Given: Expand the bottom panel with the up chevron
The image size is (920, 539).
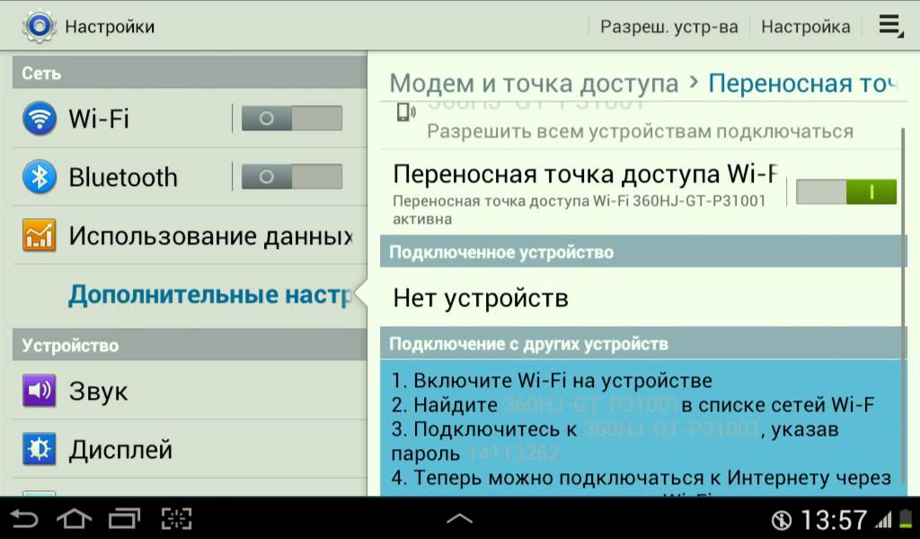Looking at the screenshot, I should [459, 518].
